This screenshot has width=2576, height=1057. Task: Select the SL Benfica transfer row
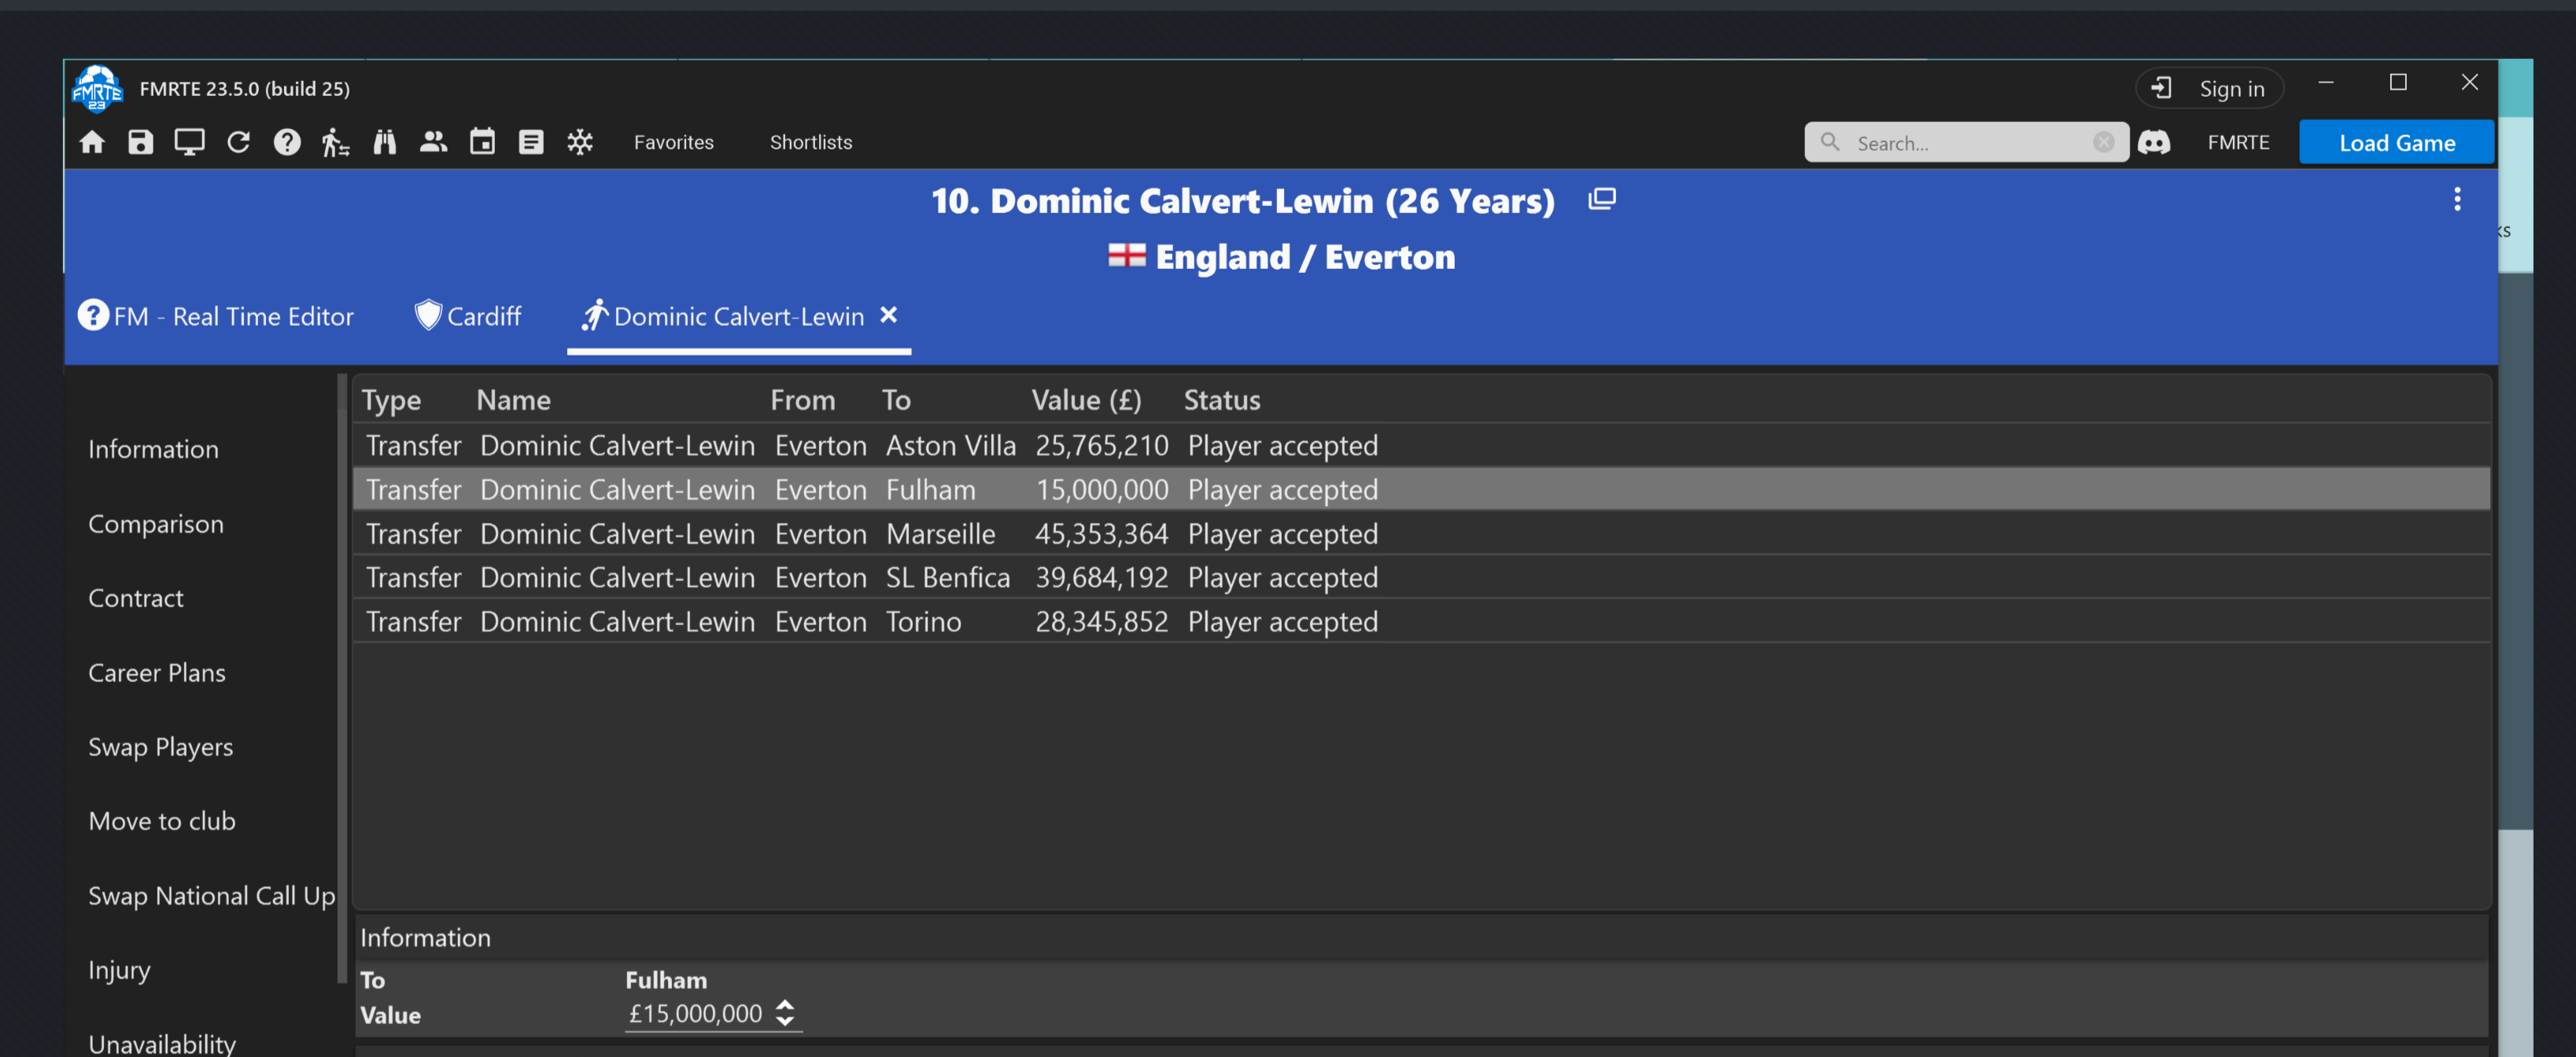1421,577
